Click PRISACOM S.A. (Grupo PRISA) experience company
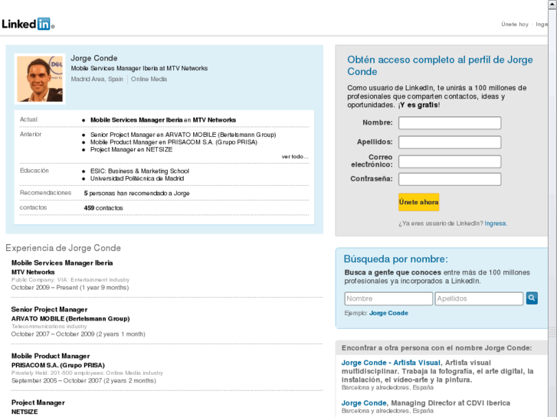The width and height of the screenshot is (557, 417). (x=58, y=365)
